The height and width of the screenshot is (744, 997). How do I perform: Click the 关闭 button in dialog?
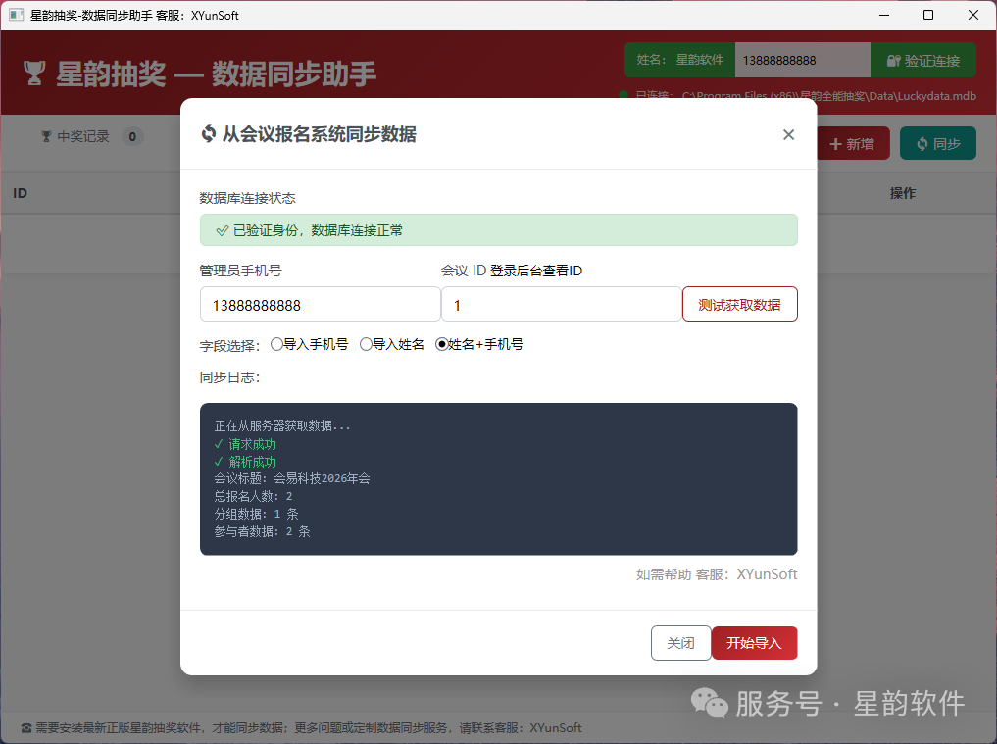click(680, 643)
